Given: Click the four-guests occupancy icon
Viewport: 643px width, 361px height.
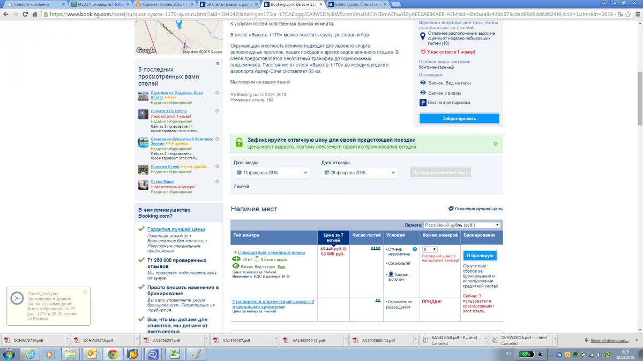Looking at the screenshot, I should (375, 249).
